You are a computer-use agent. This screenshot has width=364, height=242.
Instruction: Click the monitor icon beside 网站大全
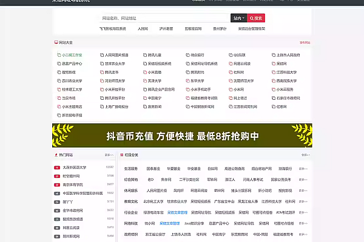[x=56, y=43]
